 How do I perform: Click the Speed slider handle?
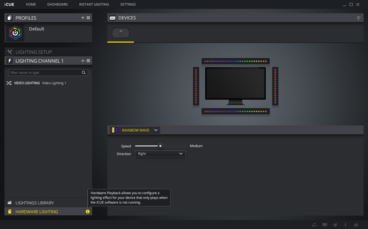pyautogui.click(x=160, y=146)
